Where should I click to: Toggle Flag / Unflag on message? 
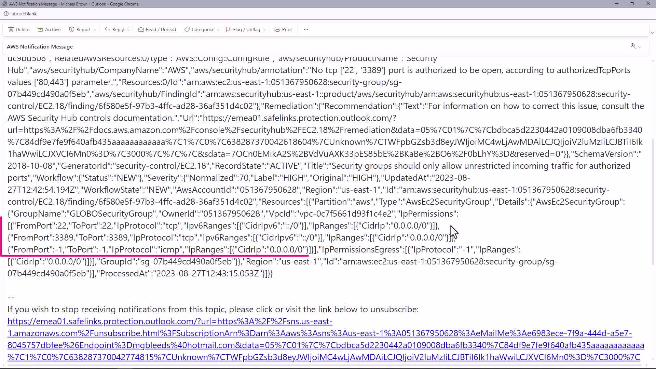243,29
